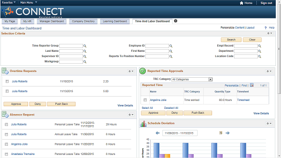Advance to next week in Schedule Deviation
The height and width of the screenshot is (158, 281).
point(227,133)
